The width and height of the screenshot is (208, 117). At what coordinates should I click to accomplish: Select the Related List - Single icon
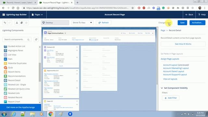[6, 84]
